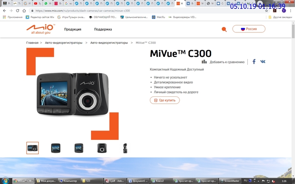
Task: Click the RU language indicator in the tray
Action: coord(246,181)
